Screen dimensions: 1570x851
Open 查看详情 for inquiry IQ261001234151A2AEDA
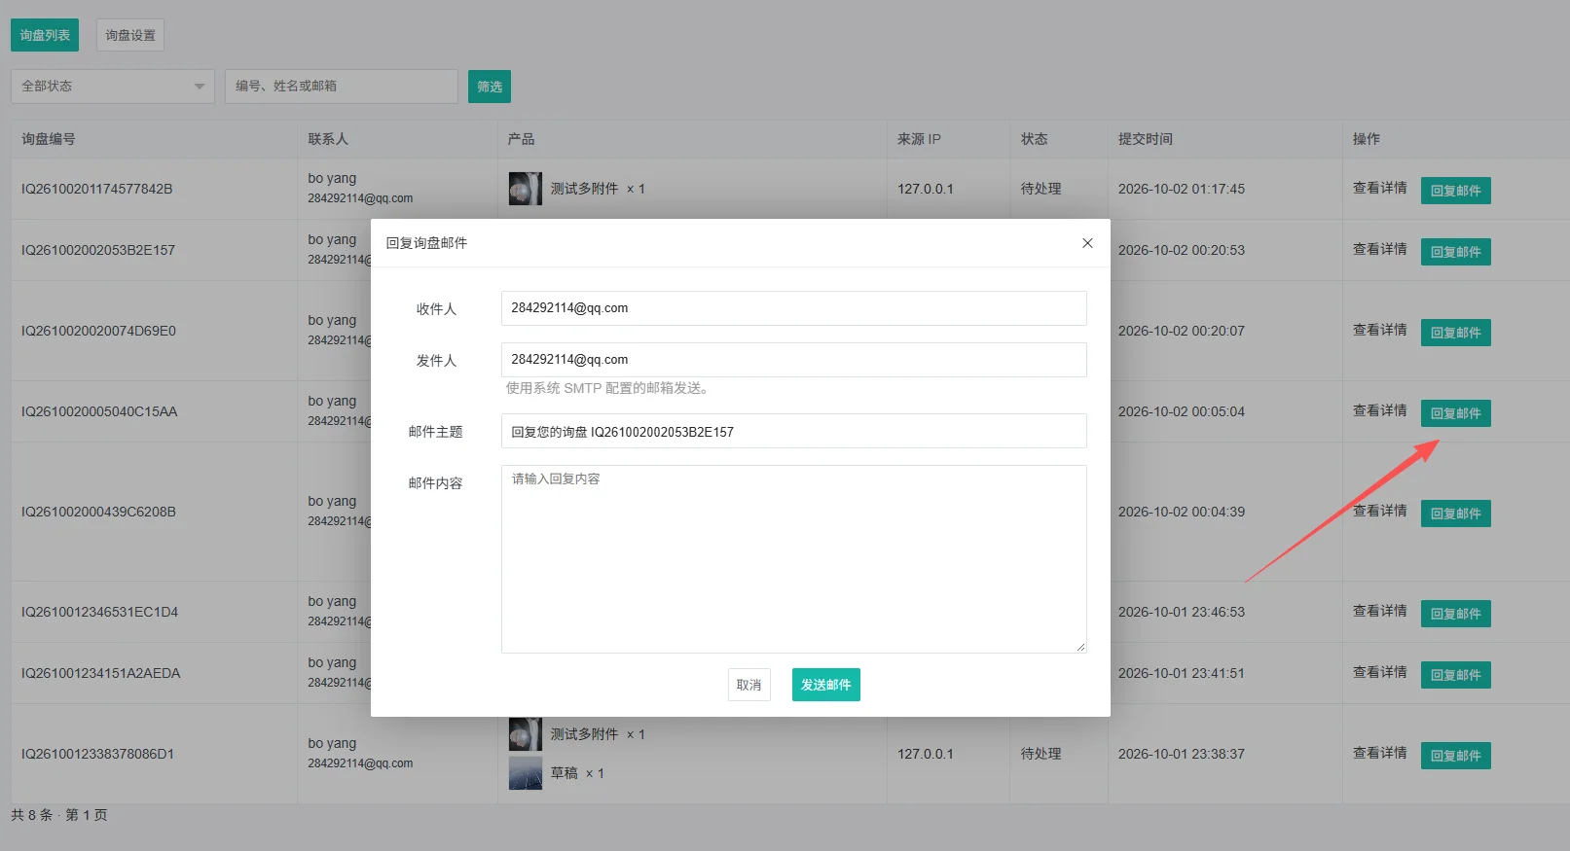pos(1380,673)
